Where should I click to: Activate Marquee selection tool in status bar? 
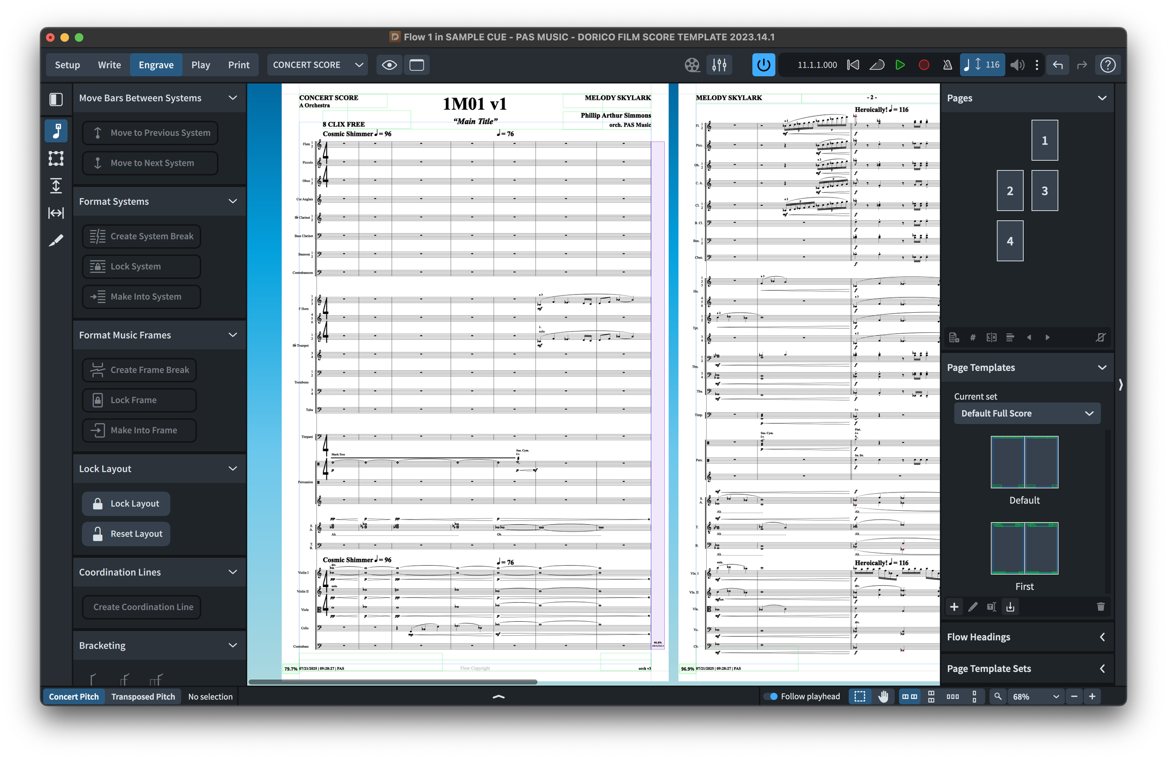pyautogui.click(x=859, y=697)
